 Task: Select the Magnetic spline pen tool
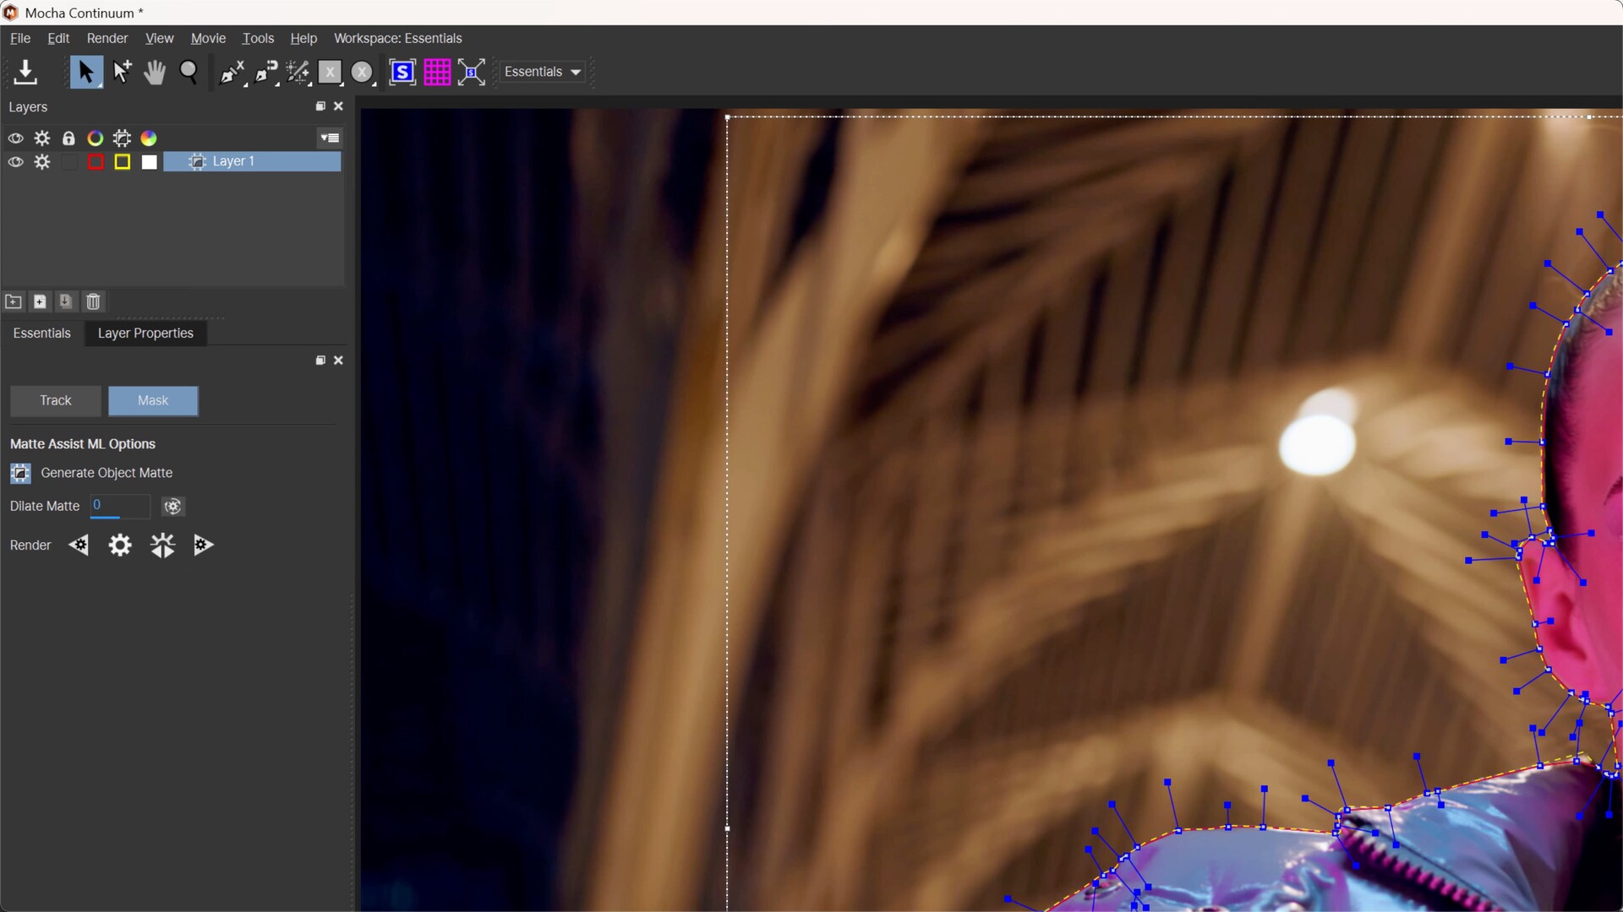coord(265,73)
